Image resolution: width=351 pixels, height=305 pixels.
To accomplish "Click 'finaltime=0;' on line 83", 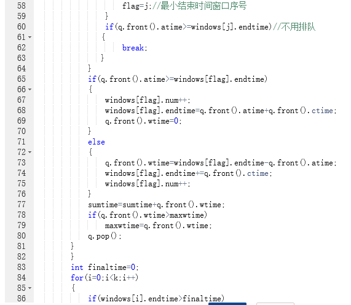I will [x=113, y=267].
